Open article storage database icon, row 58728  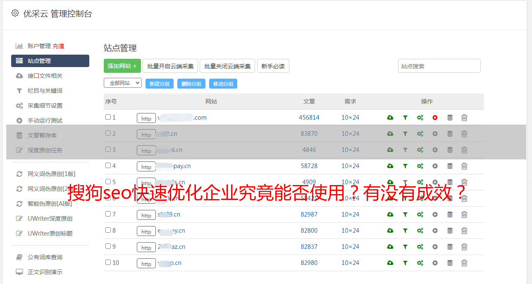pyautogui.click(x=450, y=166)
